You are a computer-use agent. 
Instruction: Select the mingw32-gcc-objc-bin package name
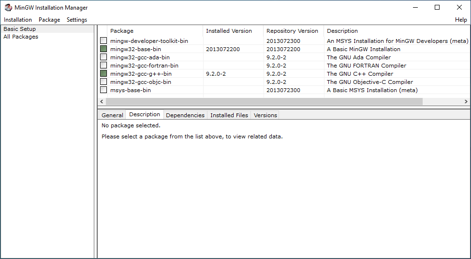pyautogui.click(x=141, y=82)
